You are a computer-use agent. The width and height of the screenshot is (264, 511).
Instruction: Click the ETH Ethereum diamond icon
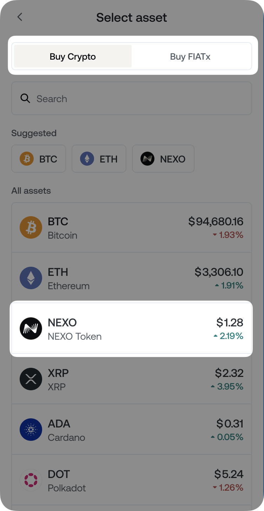[31, 278]
